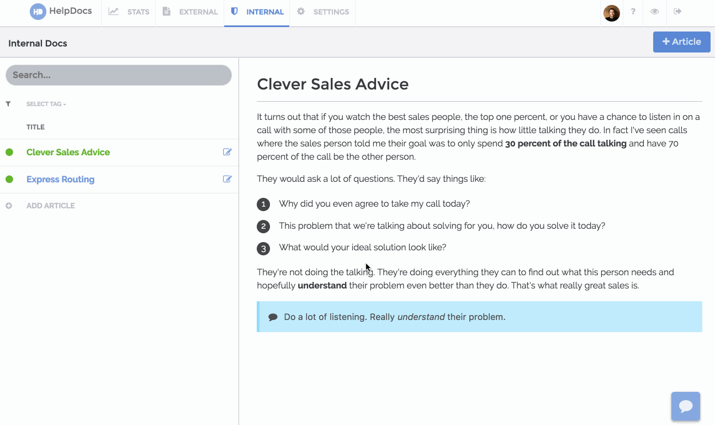Open the Select Tag dropdown

[46, 103]
